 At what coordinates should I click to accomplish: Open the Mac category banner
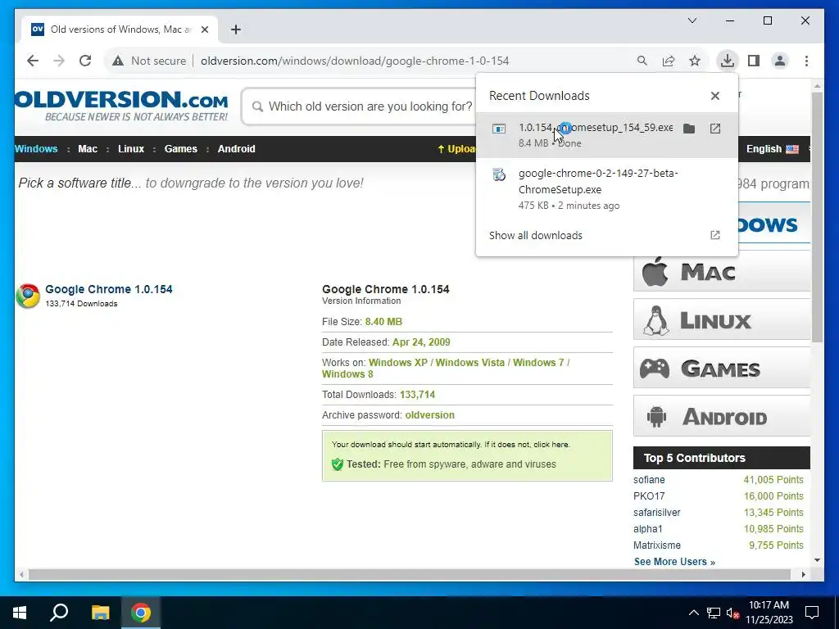pyautogui.click(x=722, y=272)
